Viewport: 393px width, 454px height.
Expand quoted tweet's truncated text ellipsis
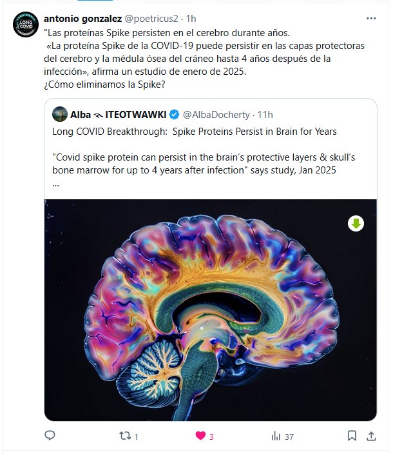point(56,184)
